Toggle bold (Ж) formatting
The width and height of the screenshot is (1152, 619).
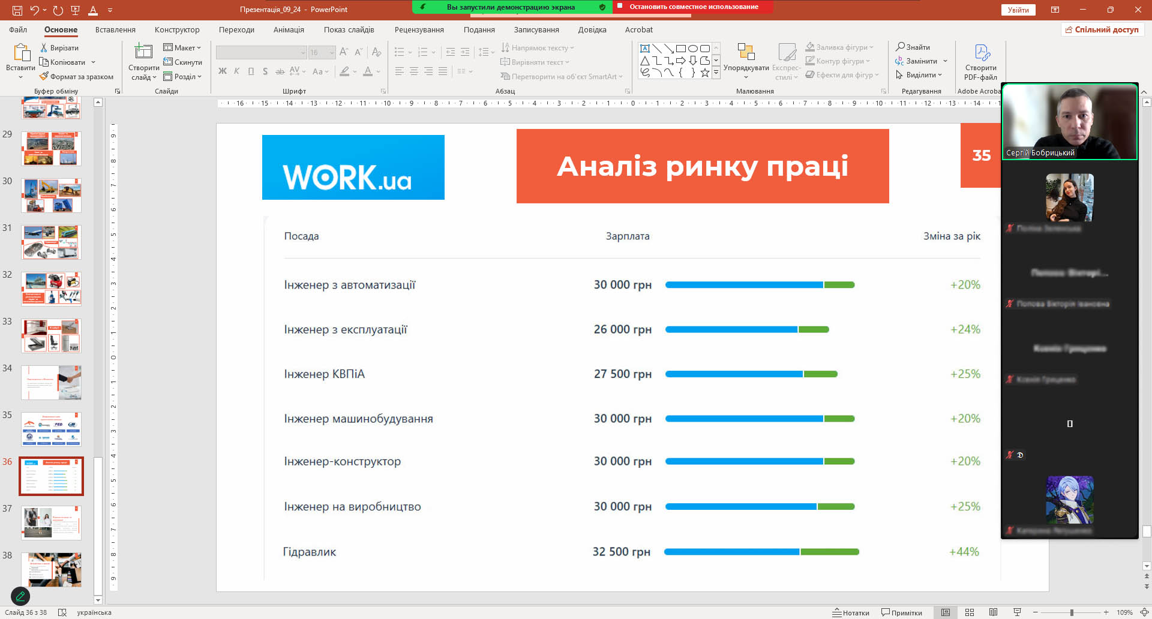(223, 71)
